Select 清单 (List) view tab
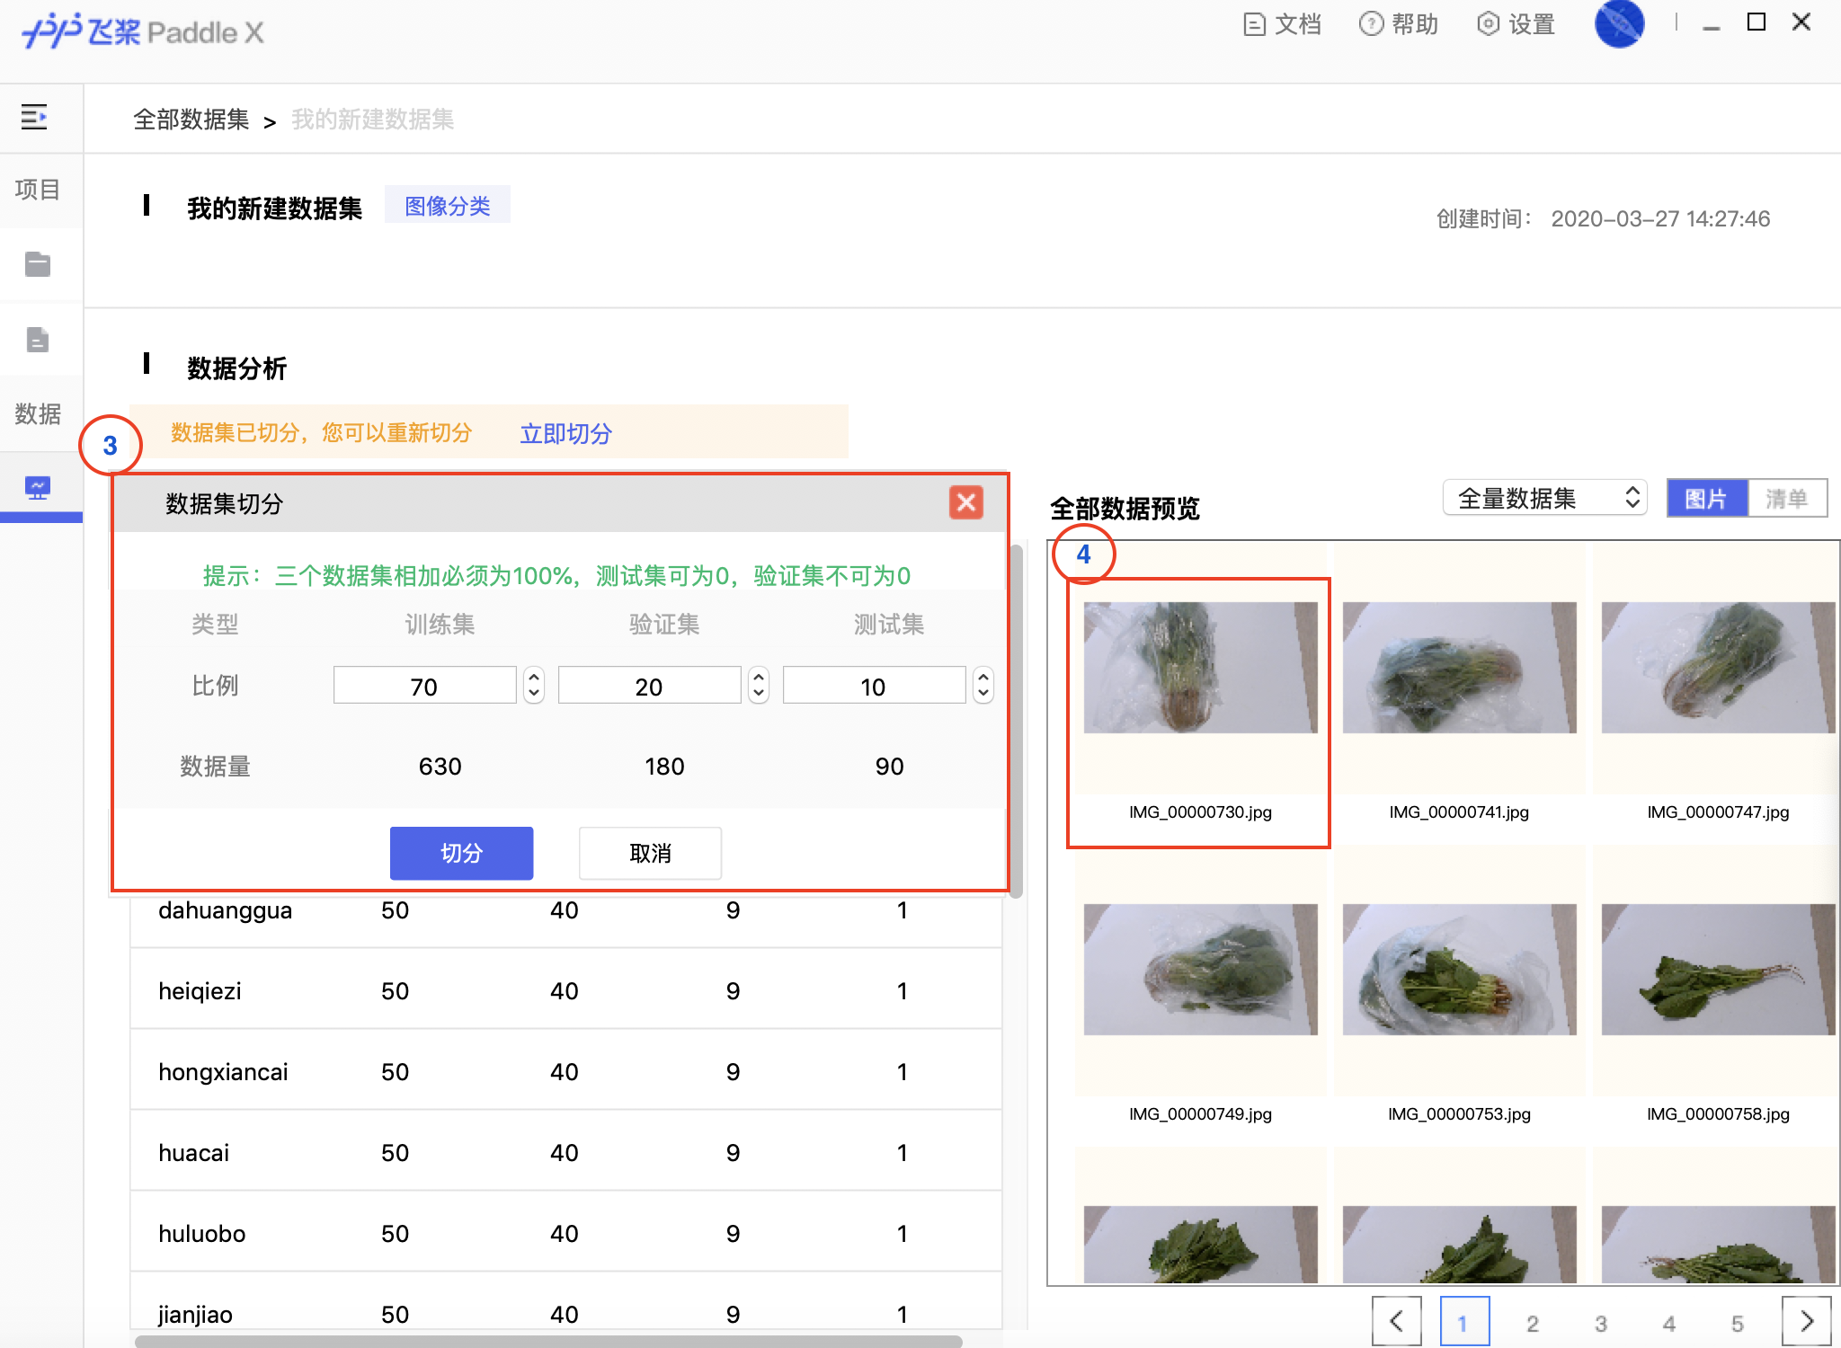 [x=1778, y=498]
